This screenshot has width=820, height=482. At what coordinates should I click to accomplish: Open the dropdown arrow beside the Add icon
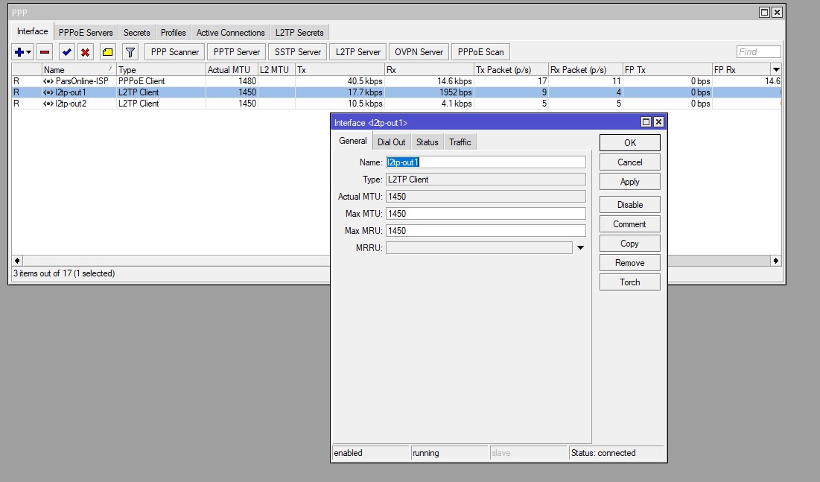pyautogui.click(x=29, y=52)
